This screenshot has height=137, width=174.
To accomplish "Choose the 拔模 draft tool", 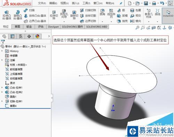I will (x=122, y=16).
